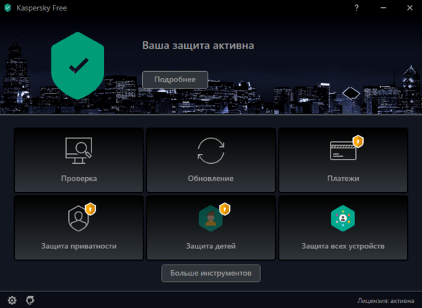Image resolution: width=422 pixels, height=308 pixels.
Task: Click the Подробнее button
Action: click(x=175, y=79)
